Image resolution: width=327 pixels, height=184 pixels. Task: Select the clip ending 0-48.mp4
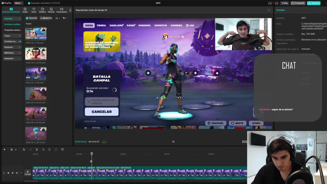point(36,74)
